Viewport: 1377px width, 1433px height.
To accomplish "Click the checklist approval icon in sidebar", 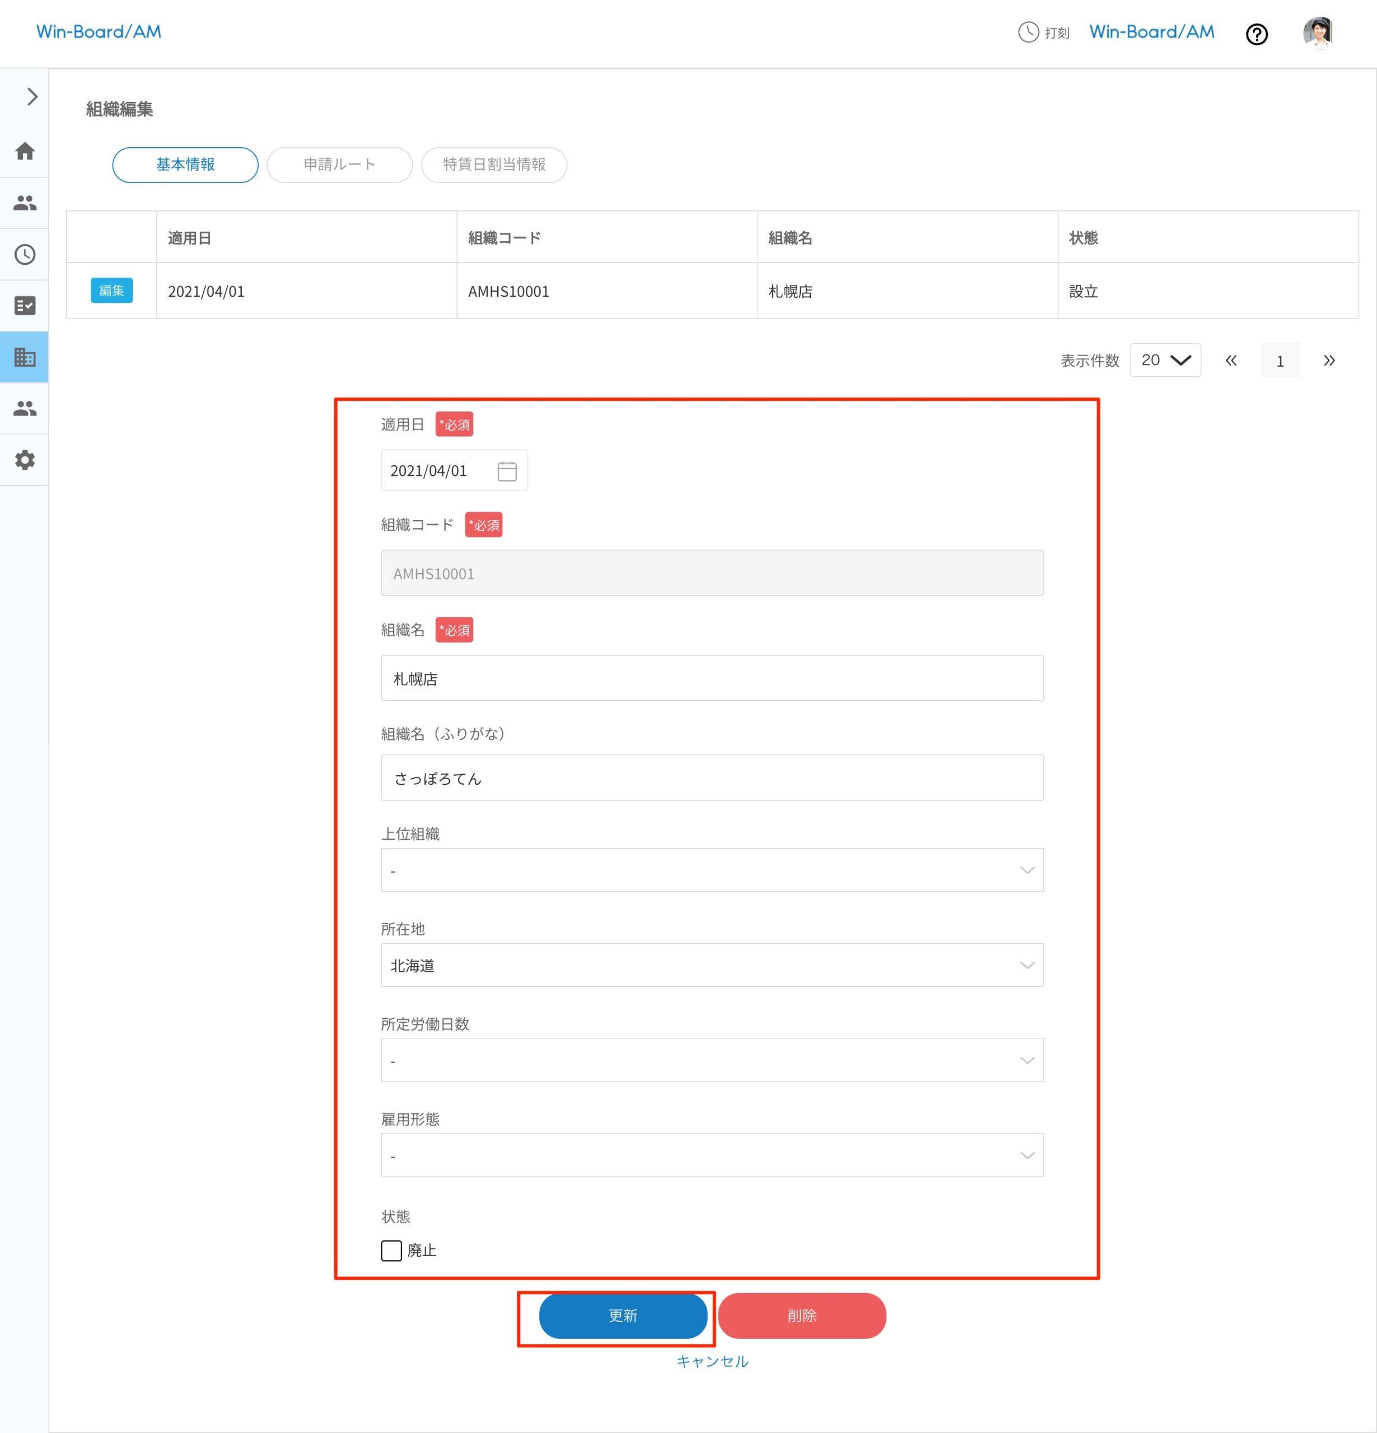I will [x=25, y=306].
